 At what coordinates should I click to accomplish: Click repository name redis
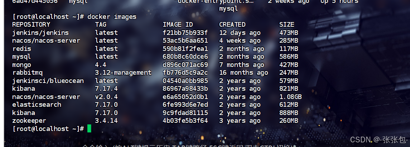pyautogui.click(x=22, y=49)
